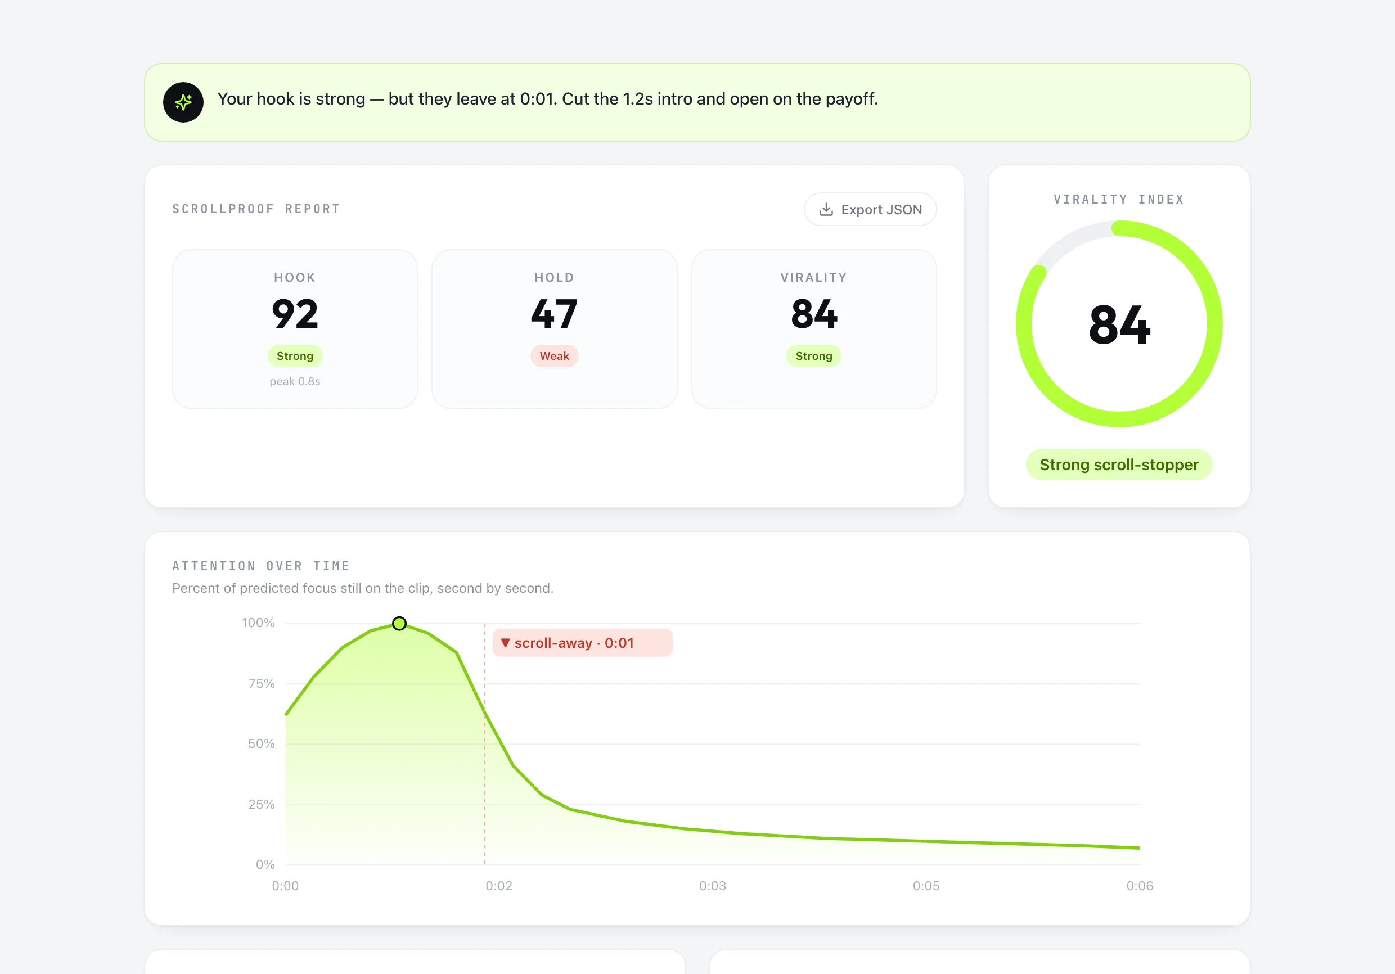Click the Strong scroll-stopper label
The image size is (1395, 974).
coord(1119,465)
